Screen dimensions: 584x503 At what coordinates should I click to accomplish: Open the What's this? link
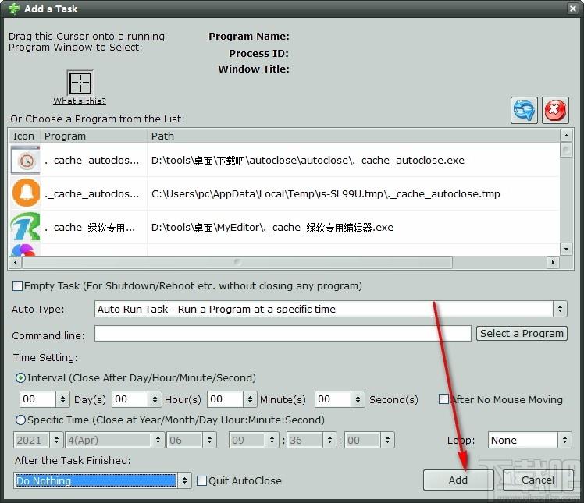point(80,101)
